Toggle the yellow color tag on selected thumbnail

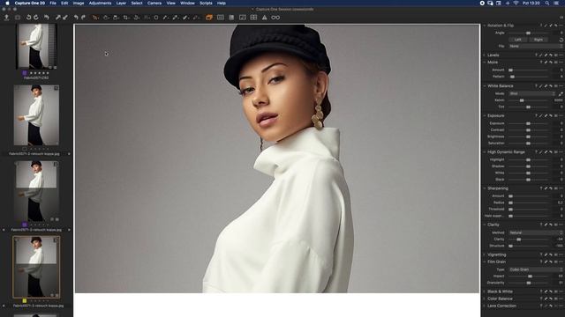tap(25, 300)
